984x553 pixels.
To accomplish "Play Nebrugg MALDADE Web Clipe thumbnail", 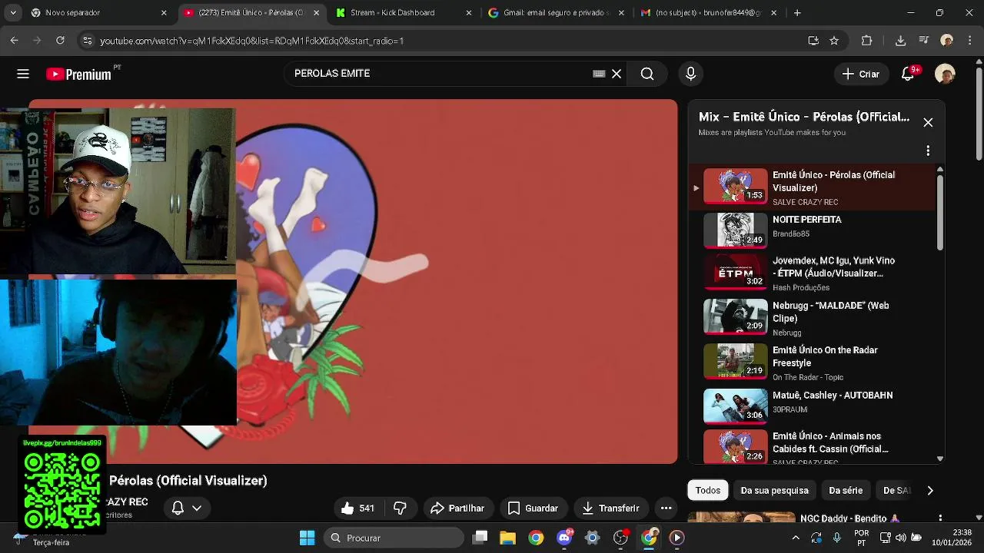I will [x=735, y=316].
